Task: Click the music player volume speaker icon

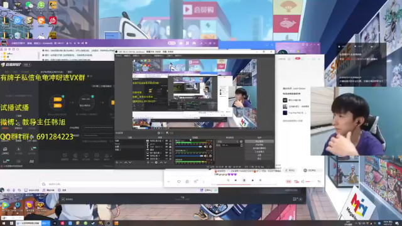Action: (303, 181)
